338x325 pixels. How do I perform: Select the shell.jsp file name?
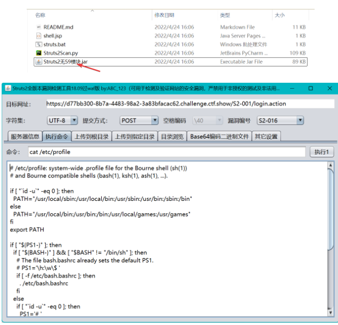pyautogui.click(x=53, y=36)
